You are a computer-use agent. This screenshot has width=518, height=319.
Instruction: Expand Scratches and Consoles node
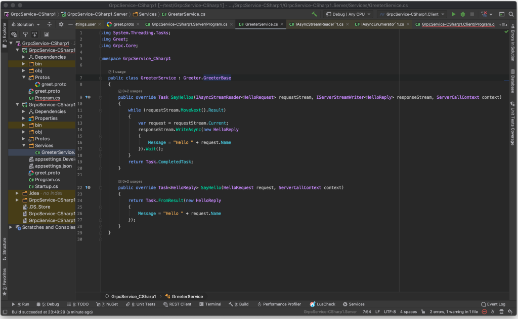tap(11, 227)
